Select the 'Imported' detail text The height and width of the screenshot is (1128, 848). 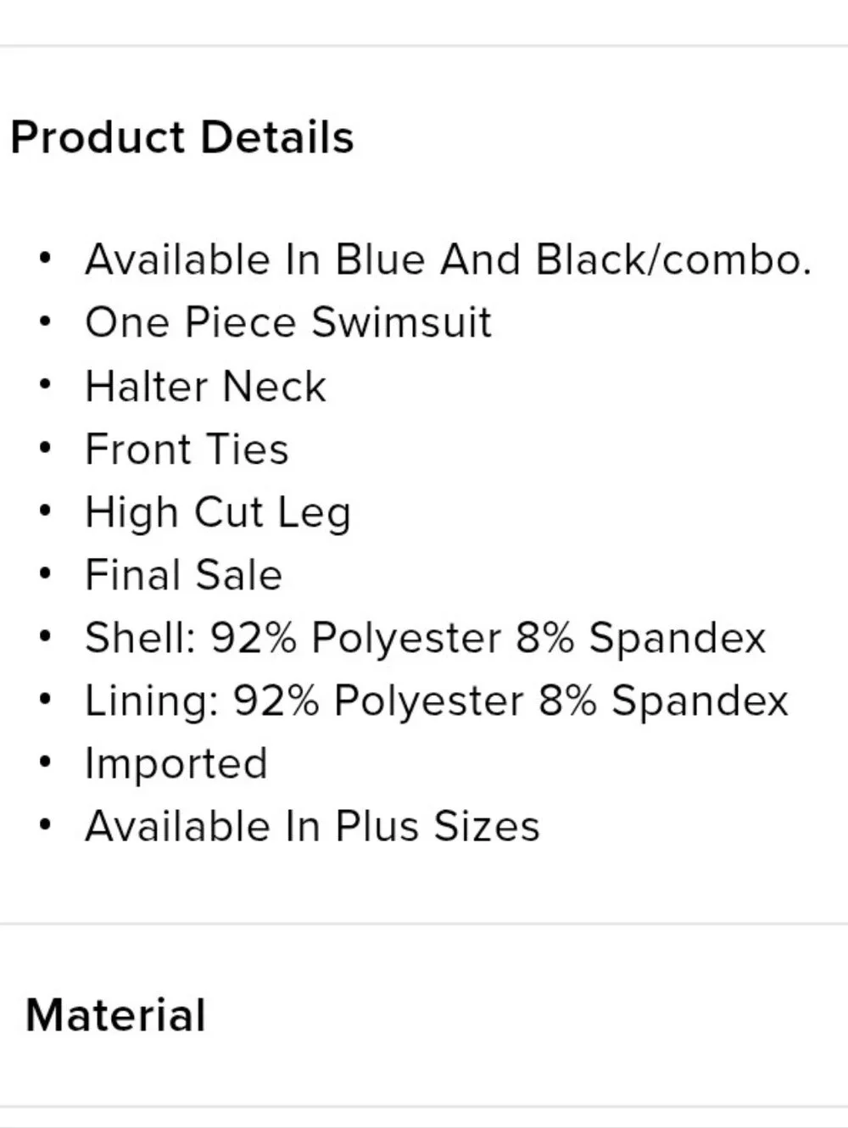pos(176,763)
